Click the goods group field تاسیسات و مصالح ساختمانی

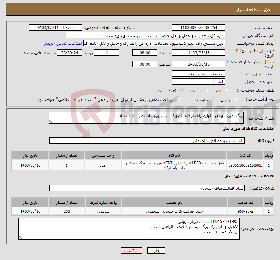tap(147, 140)
